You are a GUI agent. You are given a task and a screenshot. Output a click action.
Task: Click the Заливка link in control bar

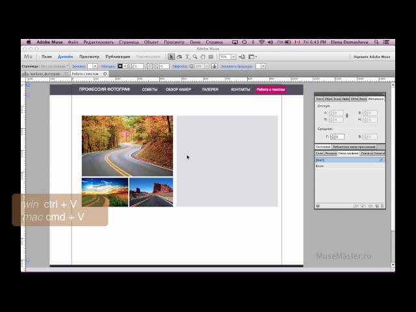[x=79, y=66]
